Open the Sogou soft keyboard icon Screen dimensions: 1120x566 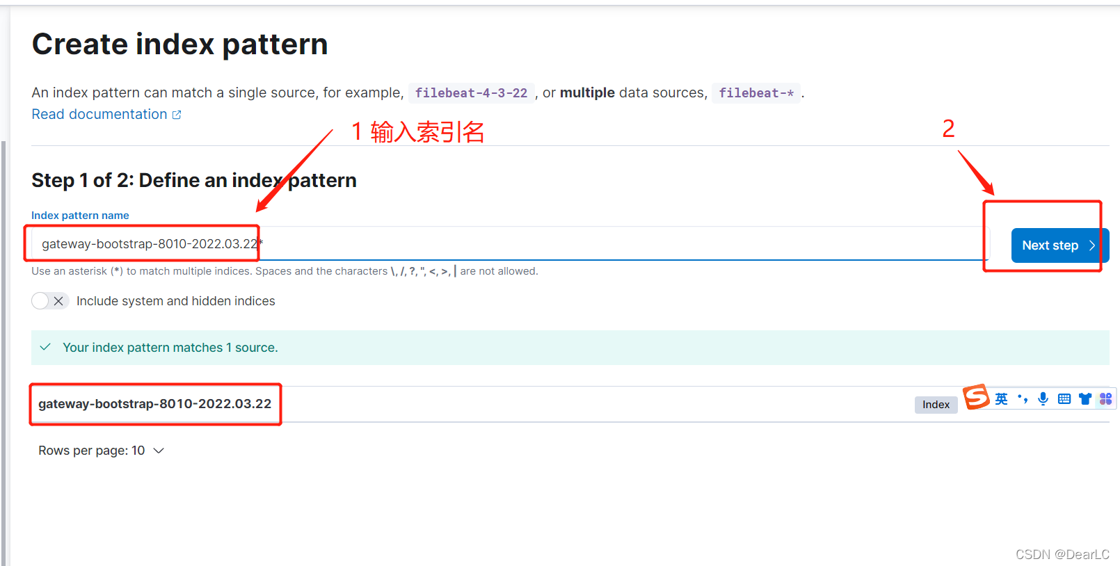click(x=1064, y=398)
